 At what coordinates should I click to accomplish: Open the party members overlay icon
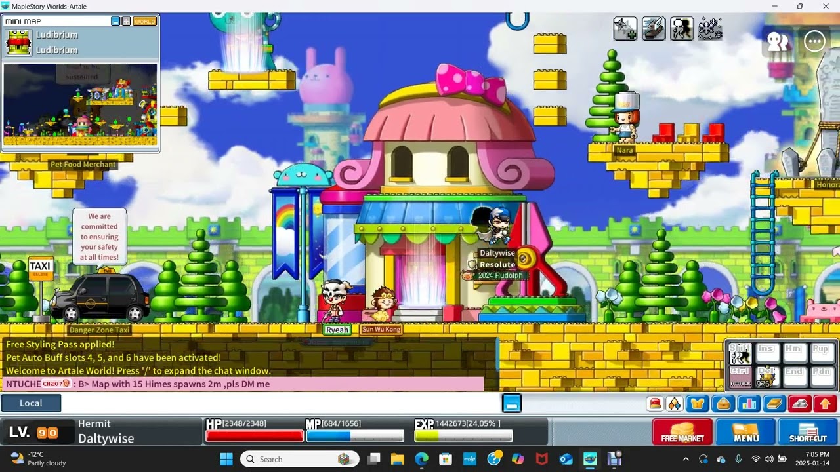point(778,42)
